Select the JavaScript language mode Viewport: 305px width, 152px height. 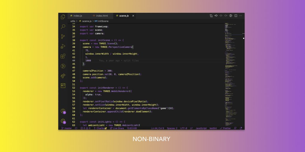[x=201, y=128]
